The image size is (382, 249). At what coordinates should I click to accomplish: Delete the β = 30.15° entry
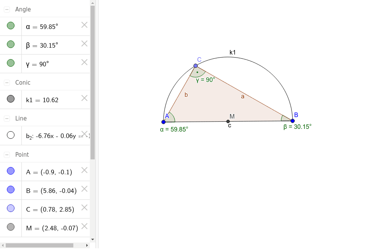(x=84, y=43)
